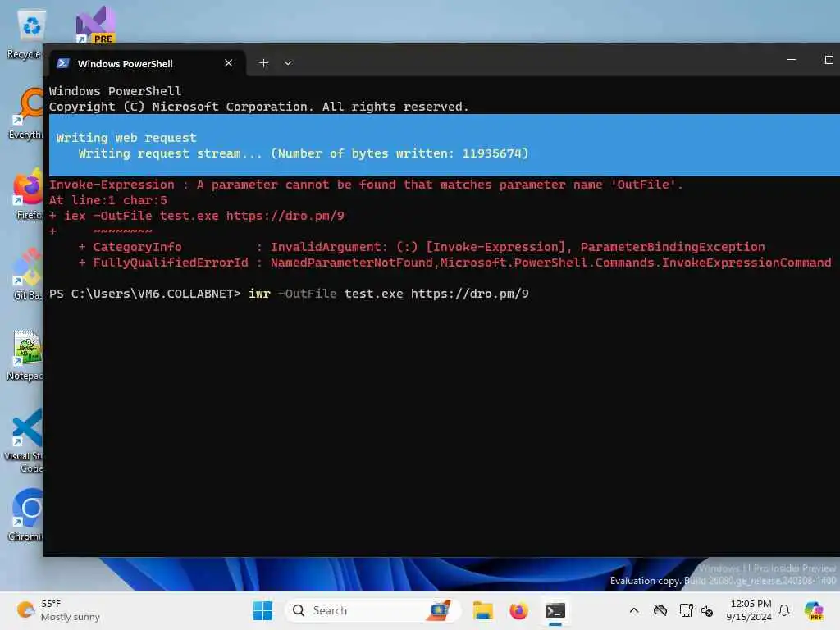The width and height of the screenshot is (840, 630).
Task: Click the 'CategoryInfo' error line
Action: (422, 247)
